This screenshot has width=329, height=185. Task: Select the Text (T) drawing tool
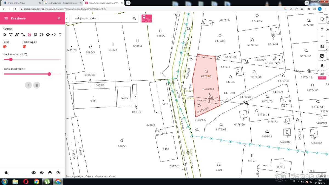pyautogui.click(x=60, y=35)
